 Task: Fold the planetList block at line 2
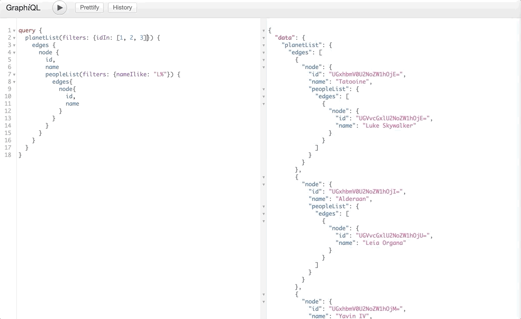tap(14, 38)
